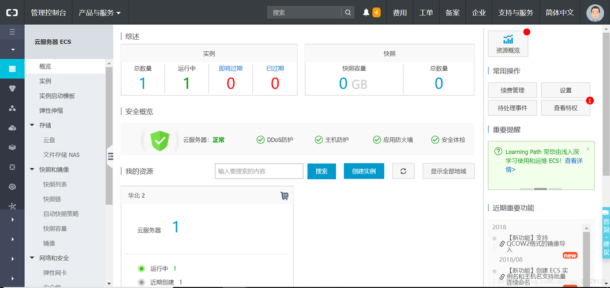Image resolution: width=610 pixels, height=288 pixels.
Task: Open the 备案 top menu
Action: [452, 13]
